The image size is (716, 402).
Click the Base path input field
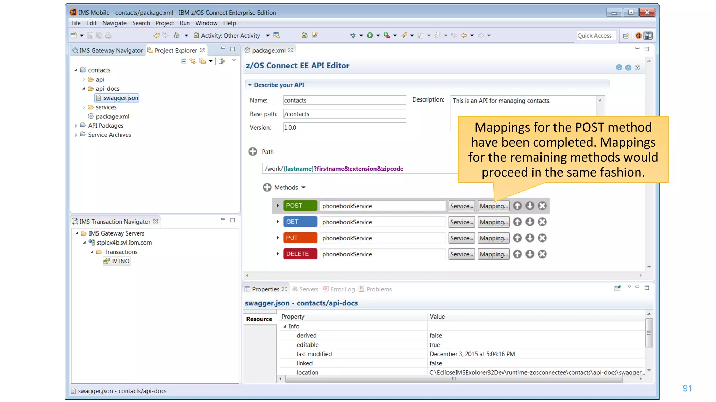[344, 114]
